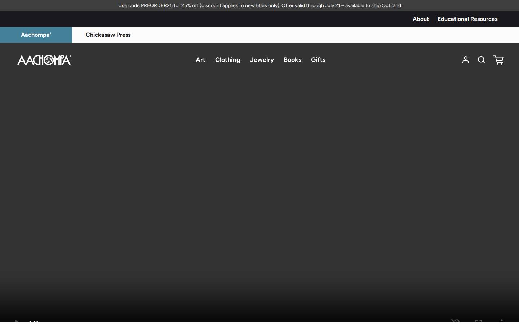
Task: Open the user account icon
Action: [x=466, y=60]
